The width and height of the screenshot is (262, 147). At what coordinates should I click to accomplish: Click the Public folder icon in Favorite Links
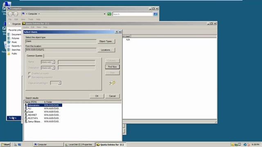9,53
